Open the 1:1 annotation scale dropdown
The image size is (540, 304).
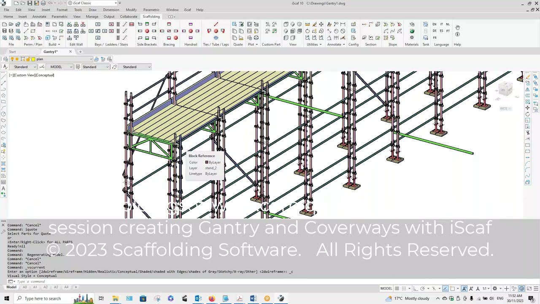coord(486,288)
